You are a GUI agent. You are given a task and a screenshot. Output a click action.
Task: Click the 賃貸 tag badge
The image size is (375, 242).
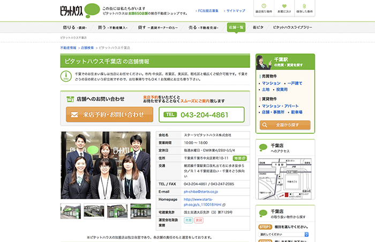[199, 220]
